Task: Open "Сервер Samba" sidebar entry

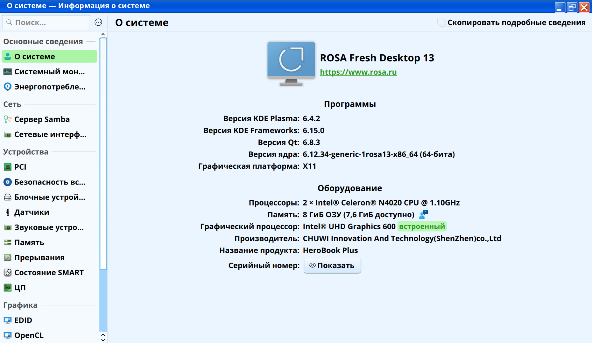Action: click(49, 119)
